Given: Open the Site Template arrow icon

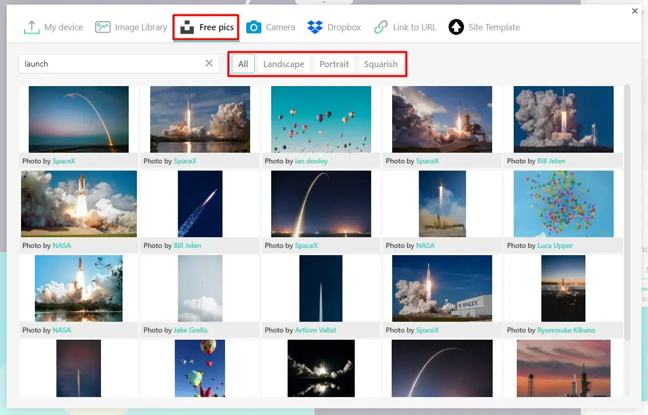Looking at the screenshot, I should tap(456, 27).
